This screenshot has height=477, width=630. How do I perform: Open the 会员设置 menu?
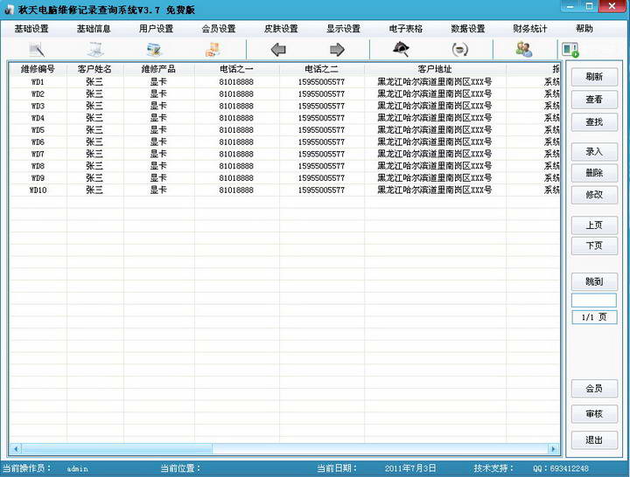pyautogui.click(x=219, y=29)
